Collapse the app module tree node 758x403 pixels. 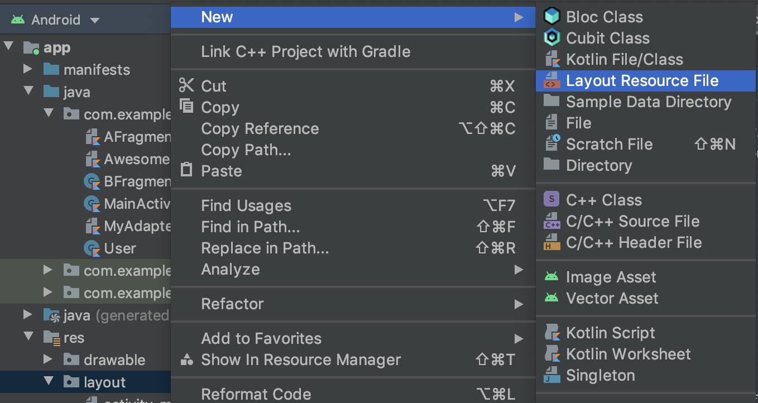(9, 47)
